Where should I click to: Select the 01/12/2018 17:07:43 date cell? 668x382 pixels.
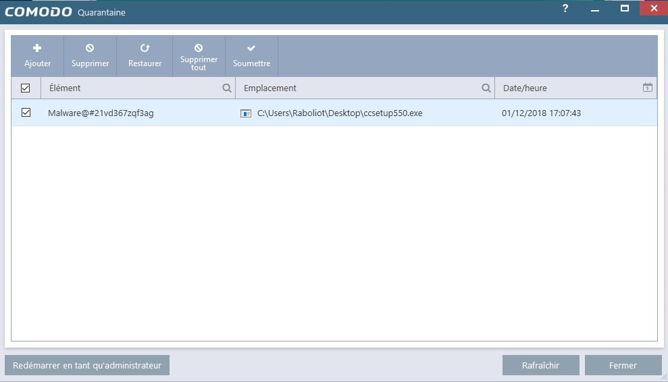[541, 113]
